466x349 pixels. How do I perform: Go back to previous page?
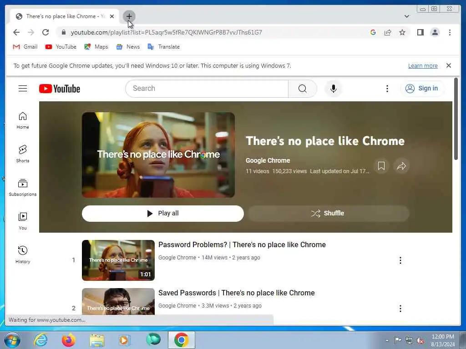click(x=16, y=32)
